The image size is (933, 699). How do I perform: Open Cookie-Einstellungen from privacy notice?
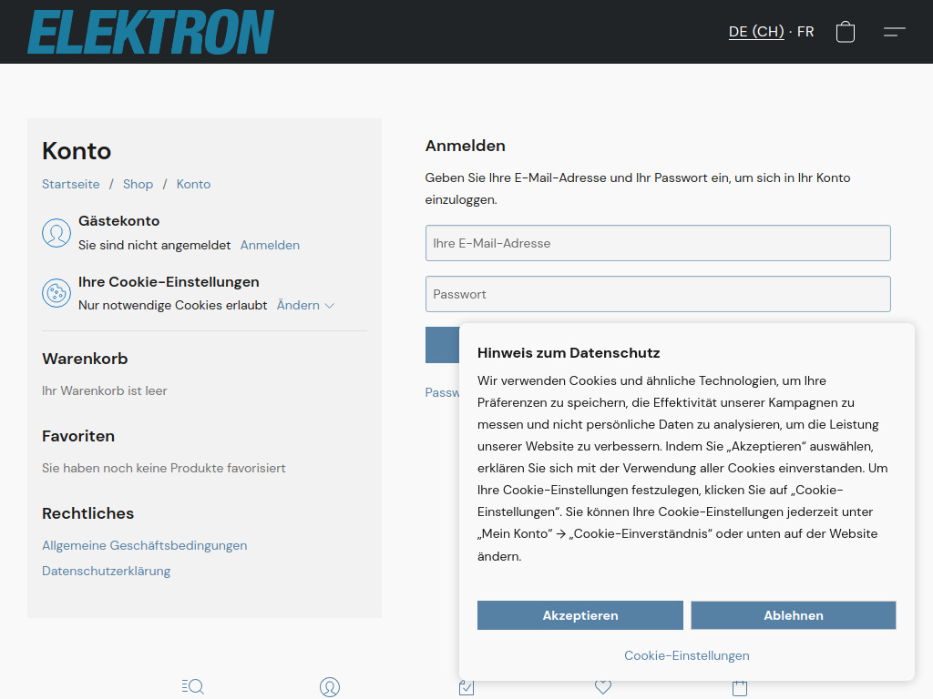pyautogui.click(x=686, y=654)
